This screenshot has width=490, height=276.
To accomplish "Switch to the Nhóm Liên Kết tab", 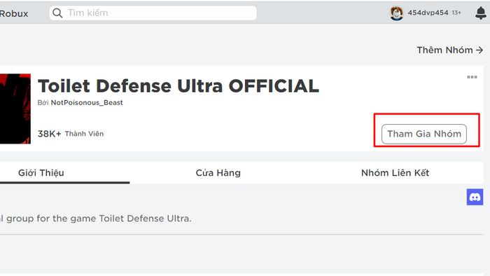I will (395, 173).
